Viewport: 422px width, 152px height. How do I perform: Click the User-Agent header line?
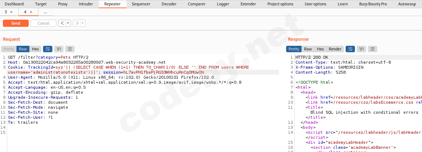tap(111, 77)
